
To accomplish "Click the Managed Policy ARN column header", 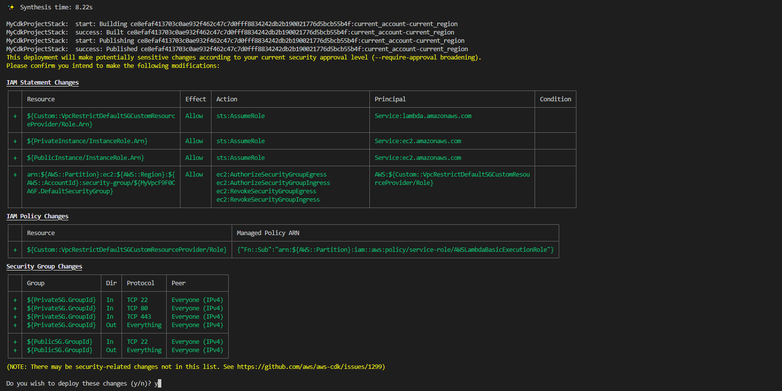I will pos(268,233).
